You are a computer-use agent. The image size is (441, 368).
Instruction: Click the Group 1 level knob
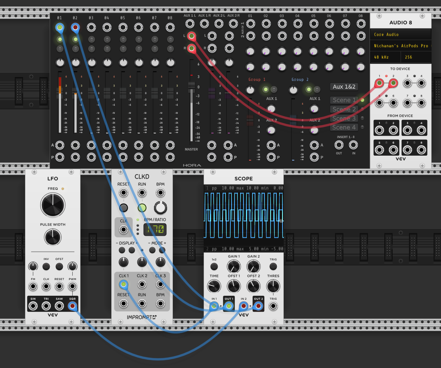250,90
